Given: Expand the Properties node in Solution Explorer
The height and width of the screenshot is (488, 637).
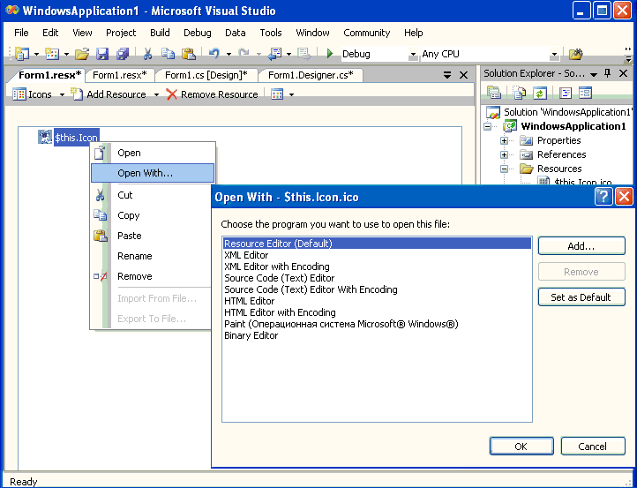Looking at the screenshot, I should [x=504, y=140].
